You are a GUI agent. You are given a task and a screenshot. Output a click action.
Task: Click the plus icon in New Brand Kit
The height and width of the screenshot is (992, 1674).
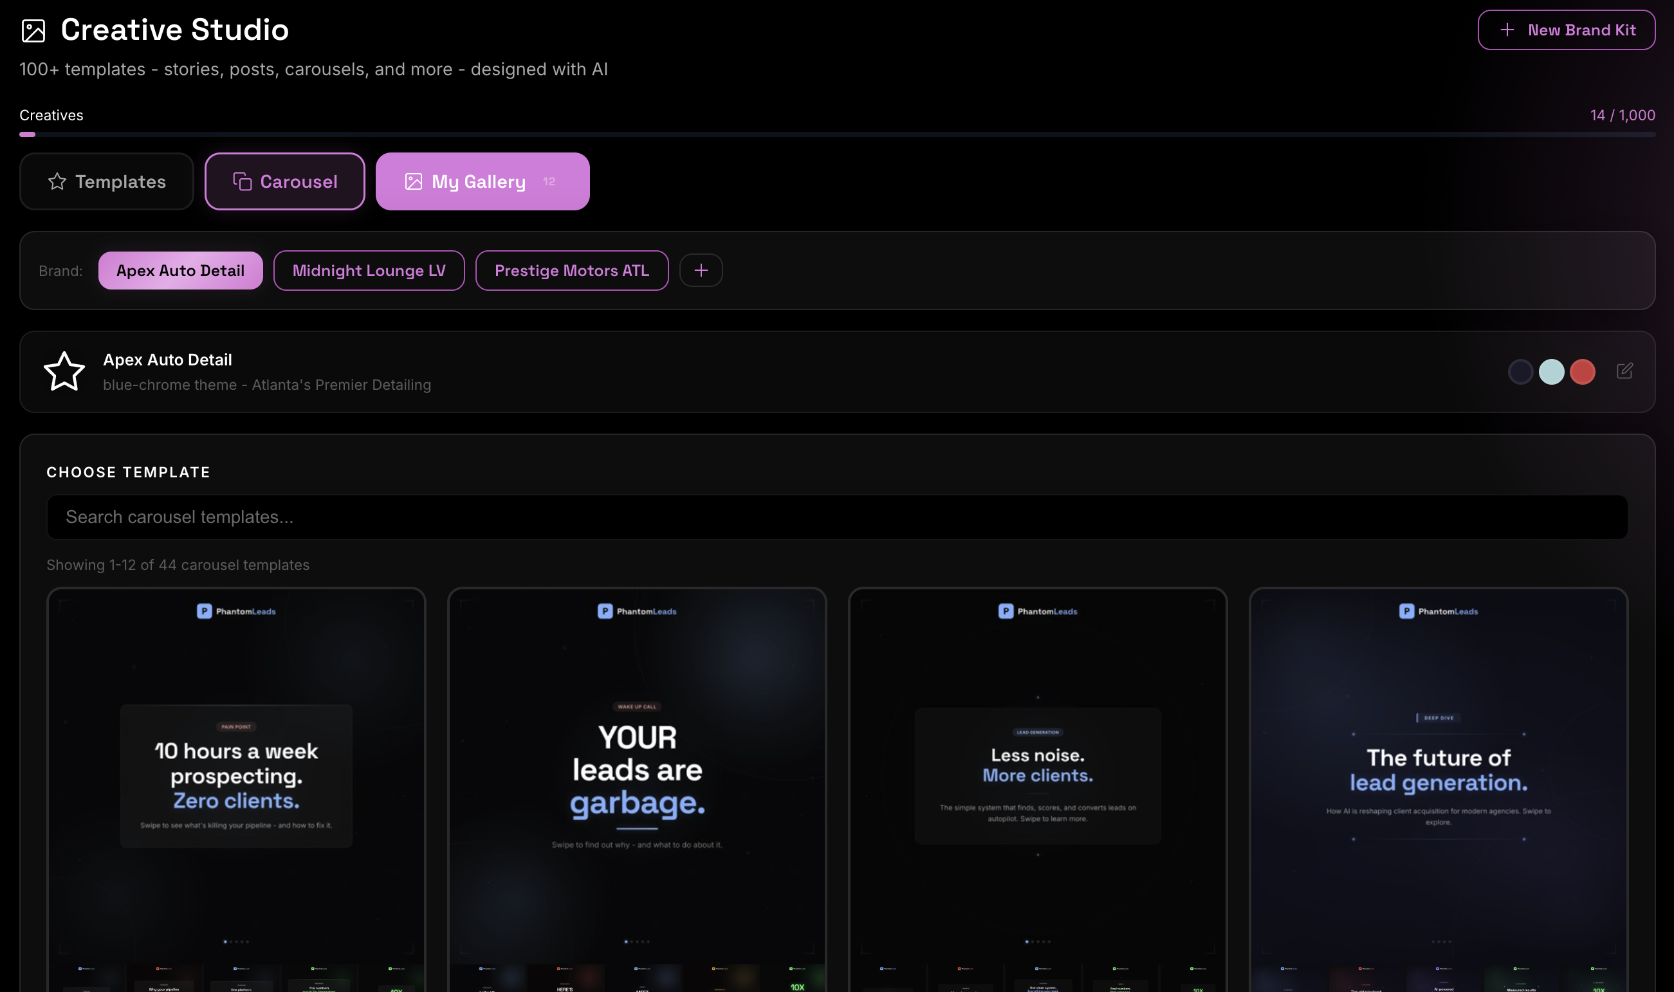1507,30
